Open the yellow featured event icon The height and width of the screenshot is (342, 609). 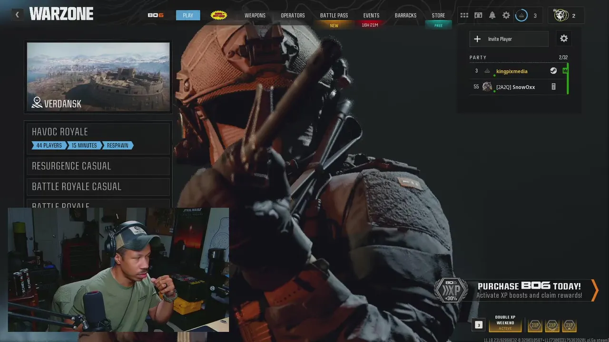pos(218,15)
